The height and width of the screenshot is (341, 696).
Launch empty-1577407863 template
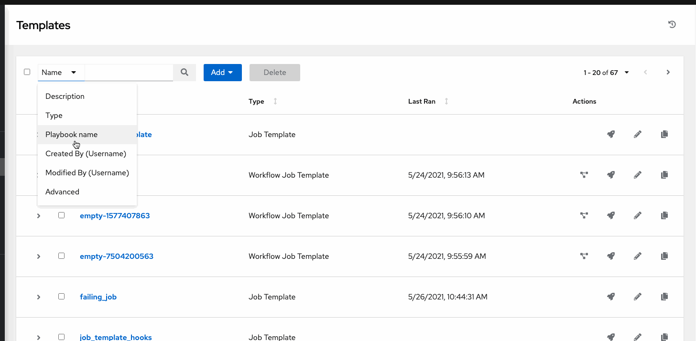click(611, 216)
